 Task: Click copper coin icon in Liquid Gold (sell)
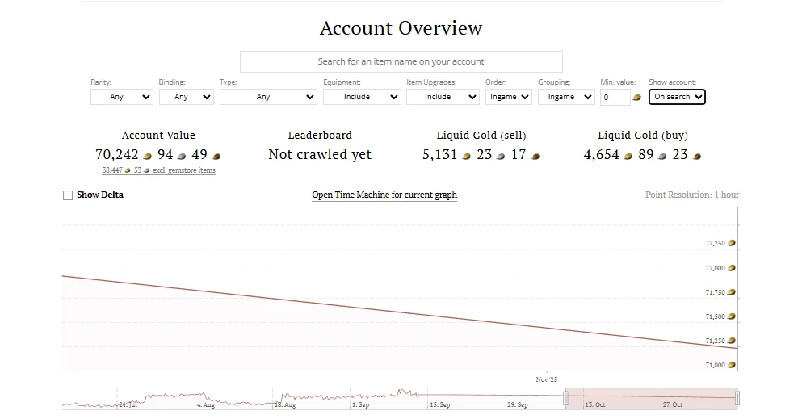[x=535, y=156]
